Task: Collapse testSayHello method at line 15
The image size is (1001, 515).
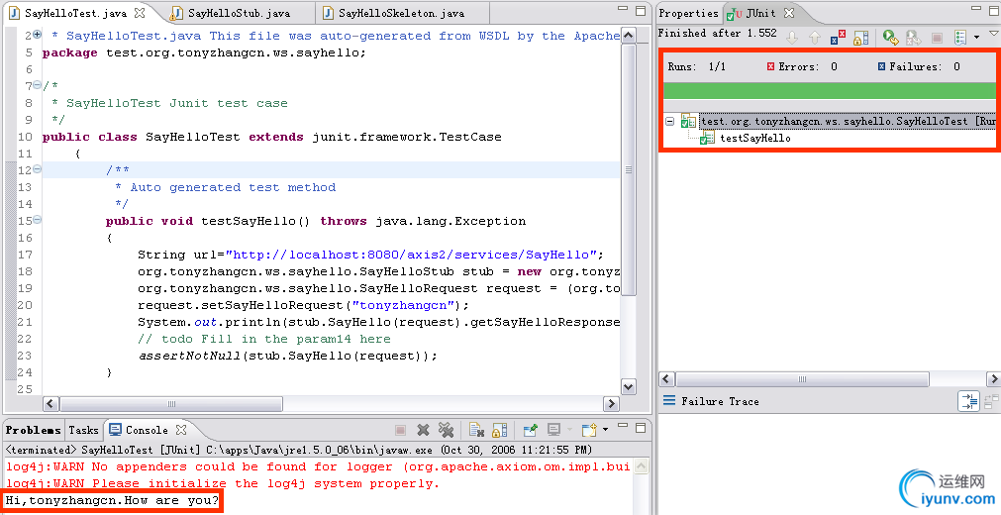Action: (x=37, y=220)
